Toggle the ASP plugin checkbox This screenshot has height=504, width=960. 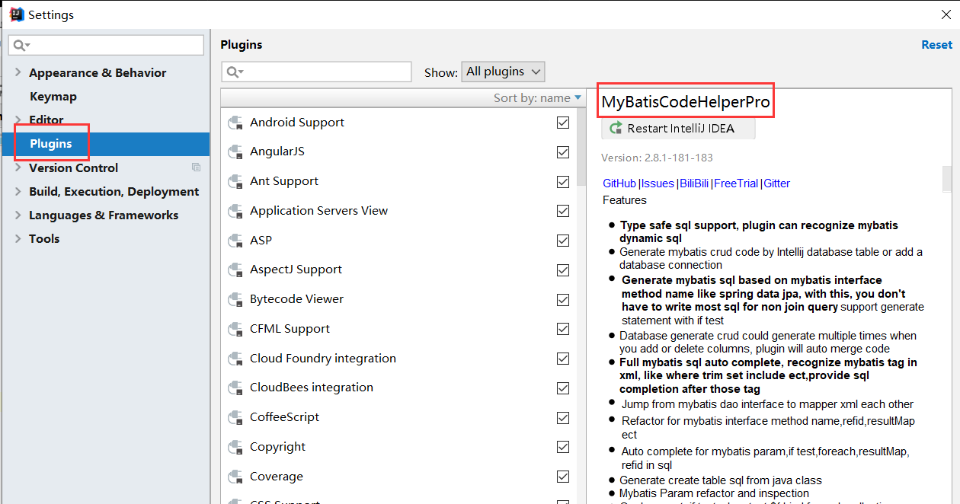563,241
